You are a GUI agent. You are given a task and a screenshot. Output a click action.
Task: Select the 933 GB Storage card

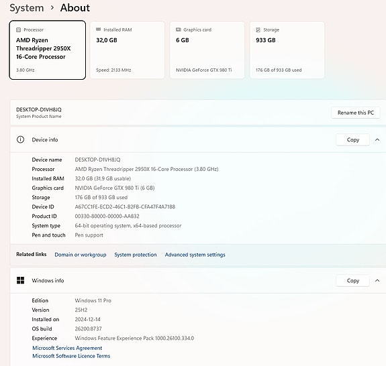point(287,50)
